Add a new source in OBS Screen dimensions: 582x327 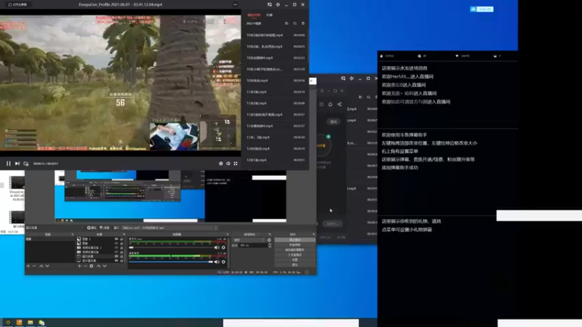point(79,266)
